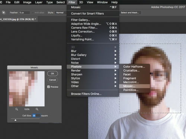
Task: Close the open Filter menu
Action: 72,2
